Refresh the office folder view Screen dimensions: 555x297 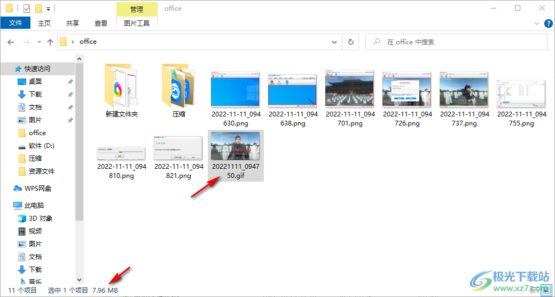tap(351, 42)
